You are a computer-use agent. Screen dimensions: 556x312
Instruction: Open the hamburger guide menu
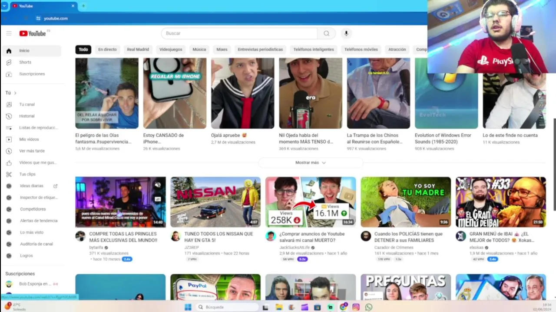tap(9, 33)
